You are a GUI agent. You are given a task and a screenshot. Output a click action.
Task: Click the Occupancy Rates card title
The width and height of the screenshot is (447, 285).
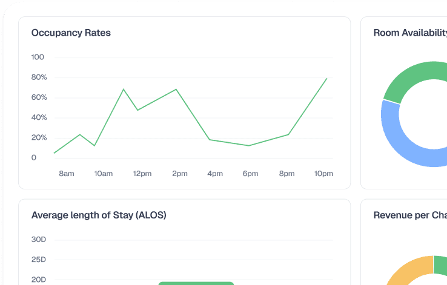71,33
